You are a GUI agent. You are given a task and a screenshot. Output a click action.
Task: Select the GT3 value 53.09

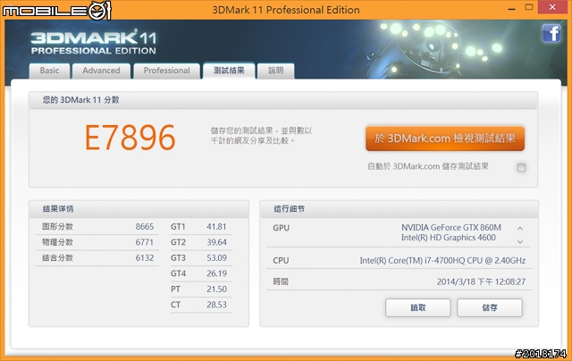click(x=216, y=258)
